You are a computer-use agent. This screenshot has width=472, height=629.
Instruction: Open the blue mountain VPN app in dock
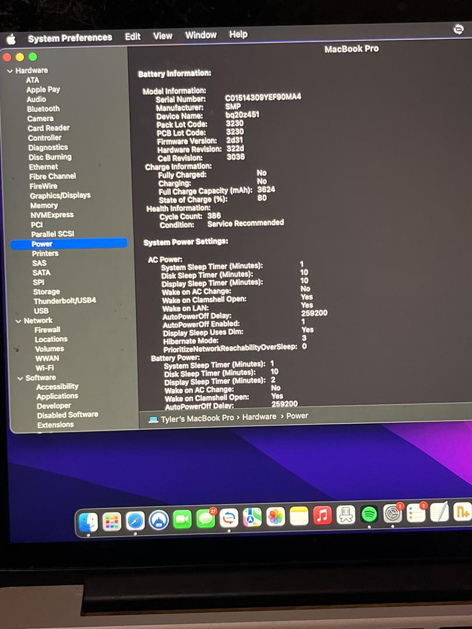coord(159,520)
